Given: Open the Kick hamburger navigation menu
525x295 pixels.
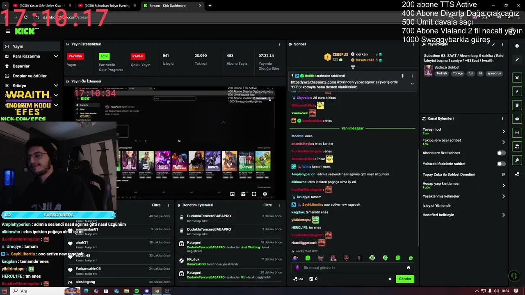Looking at the screenshot, I should click(8, 31).
